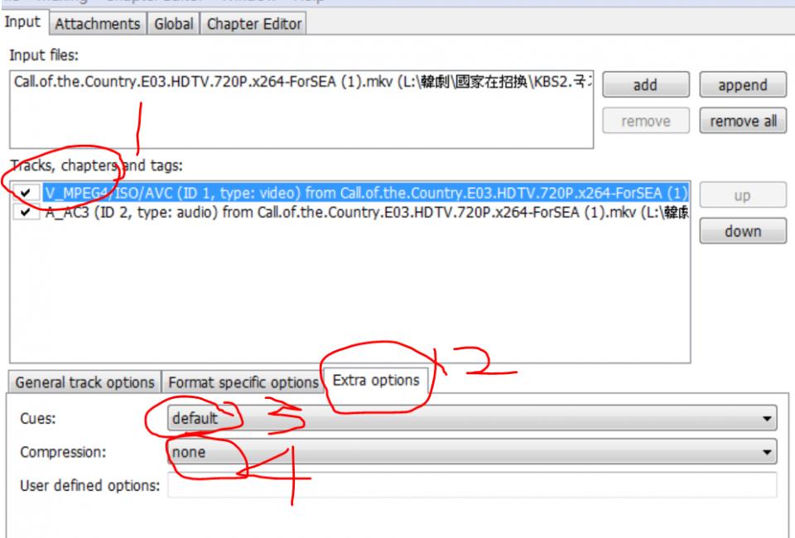Open the Chapter Editor tab
The image size is (795, 538).
(253, 24)
